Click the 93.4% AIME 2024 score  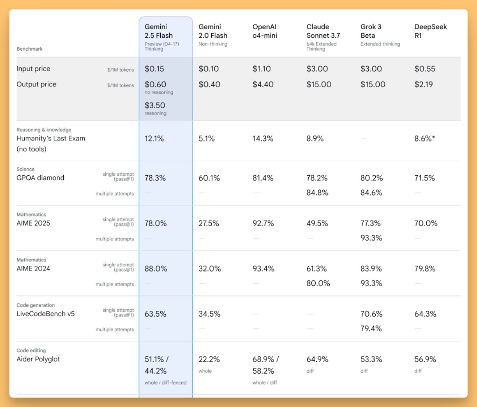(x=263, y=269)
